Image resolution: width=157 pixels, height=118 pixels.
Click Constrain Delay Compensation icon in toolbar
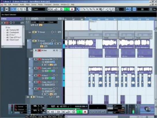pos(7,9)
